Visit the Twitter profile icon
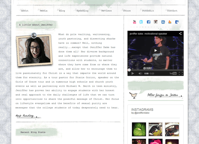 pyautogui.click(x=142, y=22)
